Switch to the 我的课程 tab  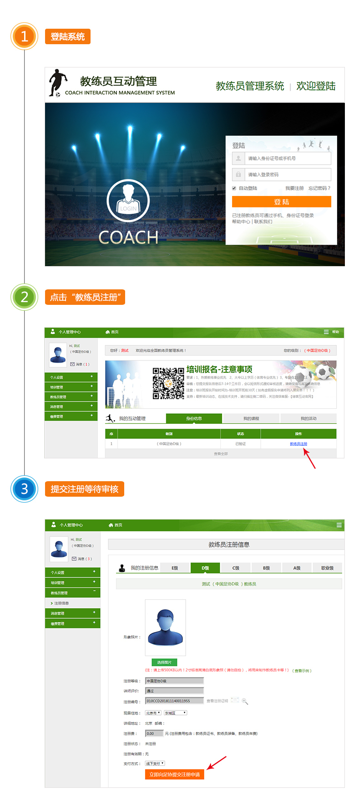coord(251,418)
